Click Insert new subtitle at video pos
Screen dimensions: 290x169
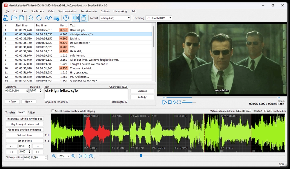click(25, 119)
